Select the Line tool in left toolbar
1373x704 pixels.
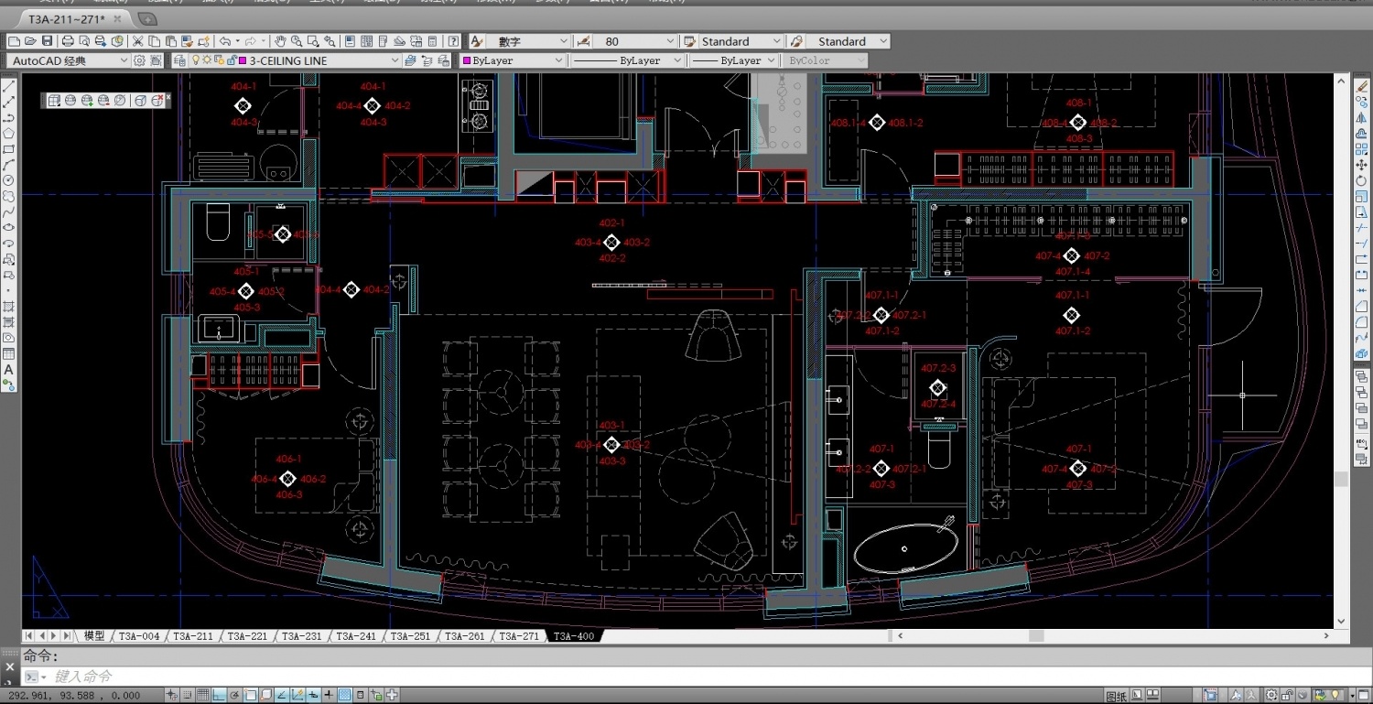point(9,85)
